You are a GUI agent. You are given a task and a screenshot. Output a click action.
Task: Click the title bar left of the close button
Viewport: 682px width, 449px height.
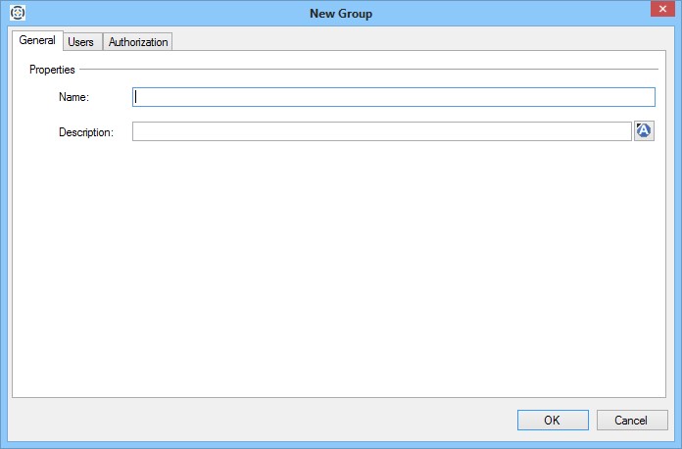(x=549, y=14)
